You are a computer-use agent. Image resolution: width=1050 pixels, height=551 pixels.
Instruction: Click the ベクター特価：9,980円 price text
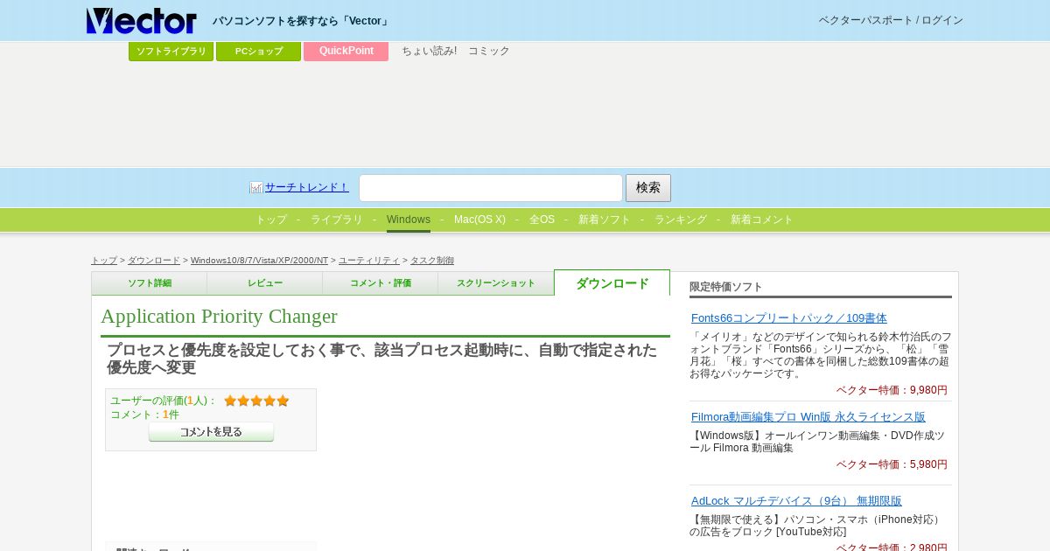click(892, 390)
